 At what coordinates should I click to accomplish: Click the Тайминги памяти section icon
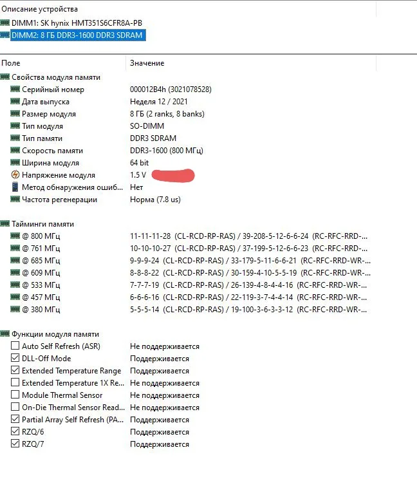5,223
